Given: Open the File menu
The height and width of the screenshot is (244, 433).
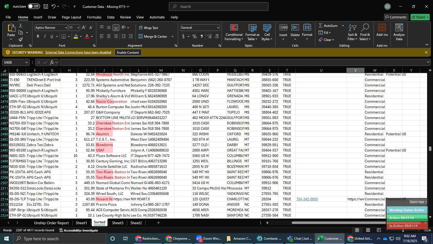Looking at the screenshot, I should click(8, 17).
